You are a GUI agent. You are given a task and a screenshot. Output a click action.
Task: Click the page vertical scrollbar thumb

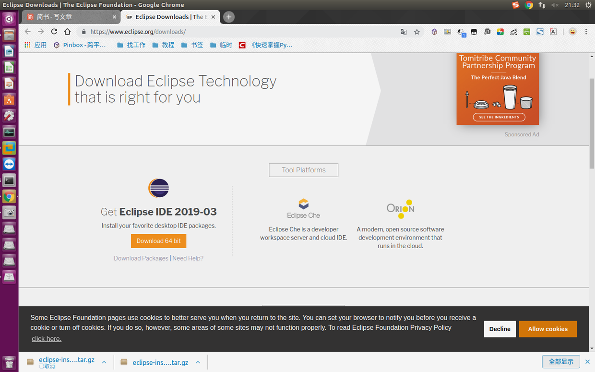(592, 122)
